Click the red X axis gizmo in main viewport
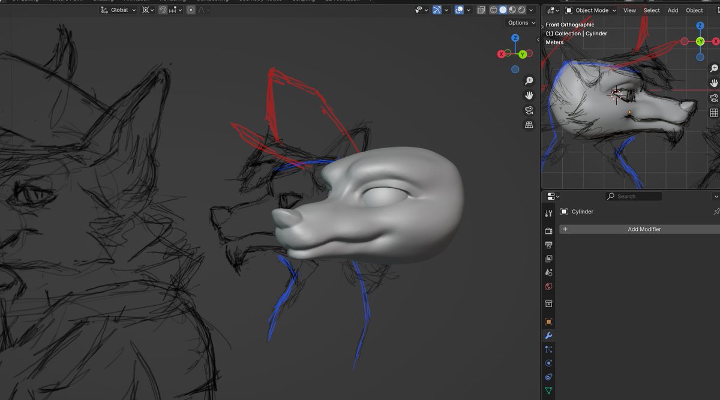Viewport: 720px width, 400px height. click(502, 54)
